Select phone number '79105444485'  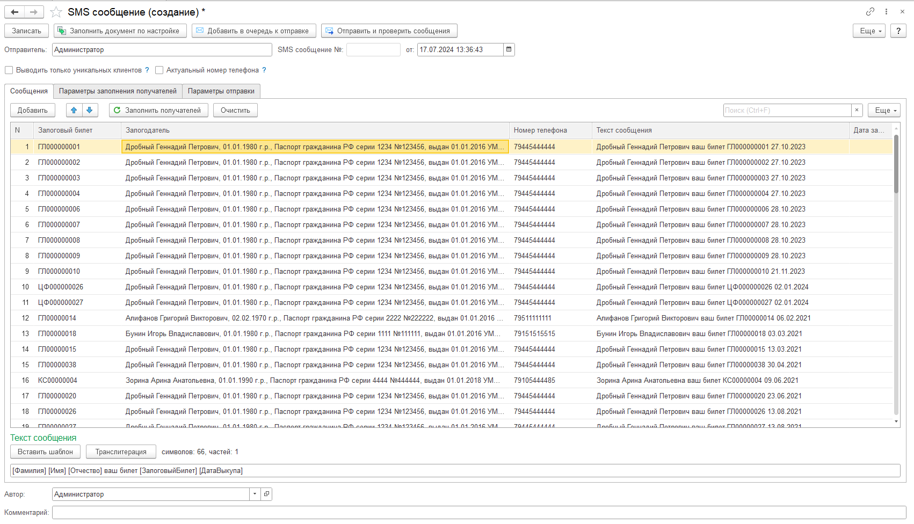550,380
